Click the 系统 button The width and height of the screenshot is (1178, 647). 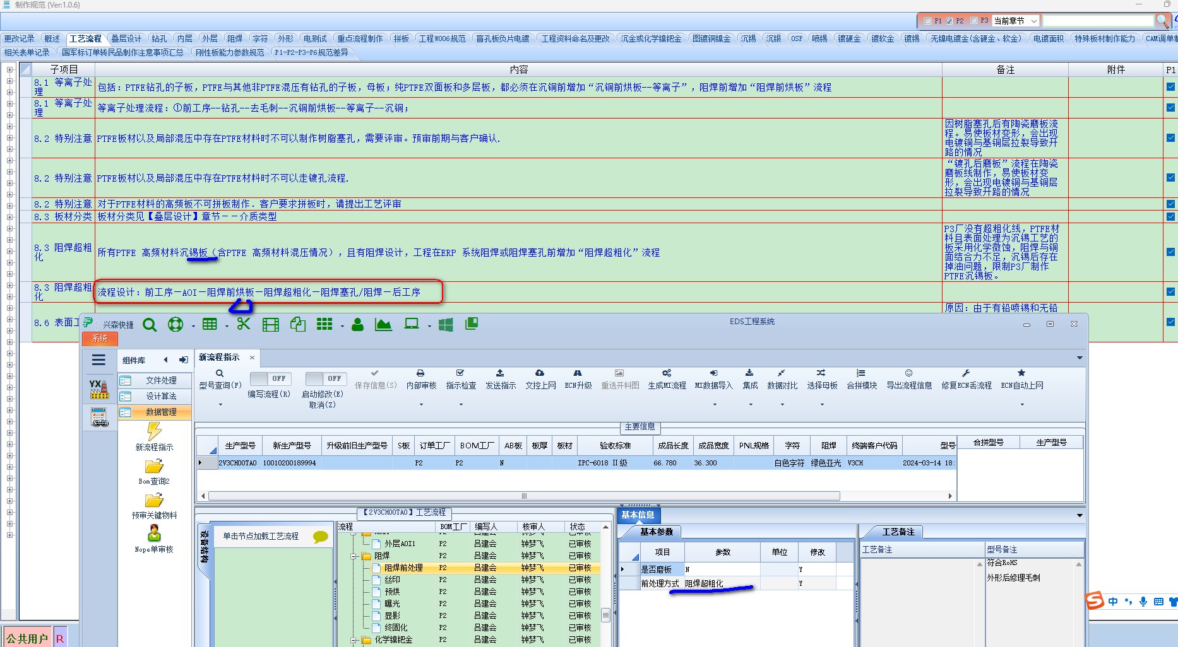tap(100, 339)
